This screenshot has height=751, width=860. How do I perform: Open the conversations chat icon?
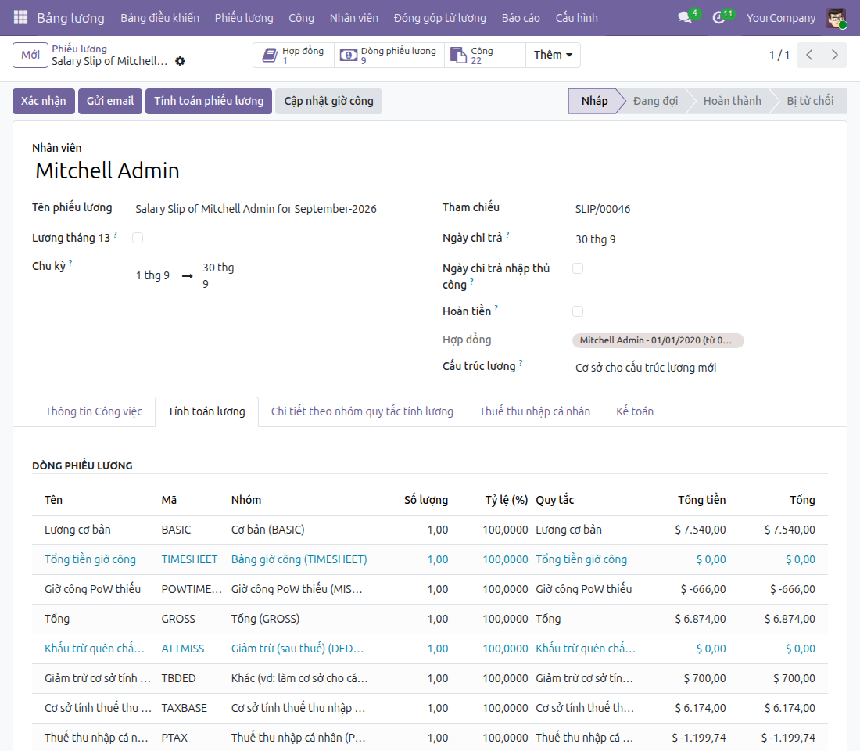pos(685,17)
